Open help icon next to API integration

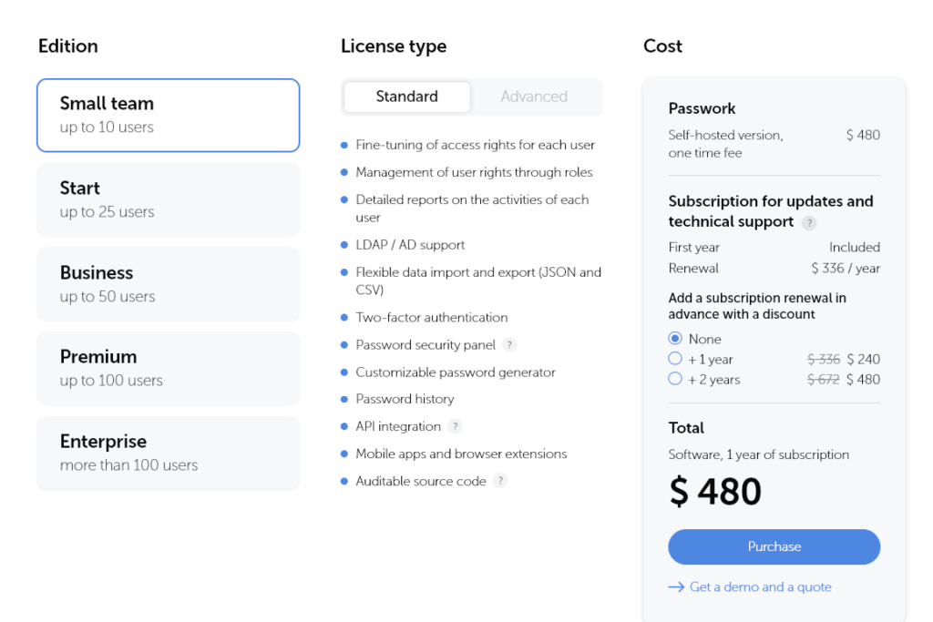[455, 426]
